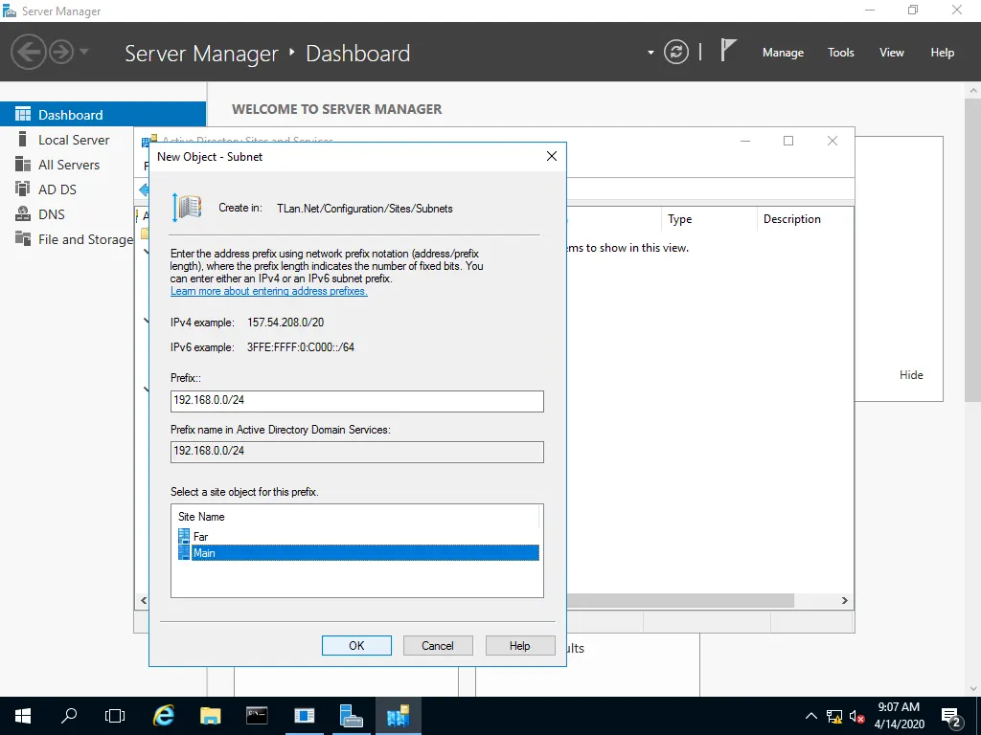Open the AD DS role page

point(57,189)
